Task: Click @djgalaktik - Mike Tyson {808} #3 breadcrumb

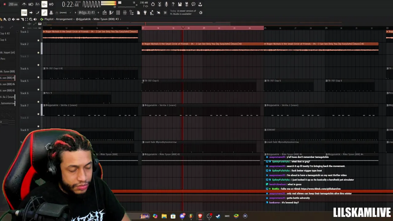Action: tap(97, 19)
